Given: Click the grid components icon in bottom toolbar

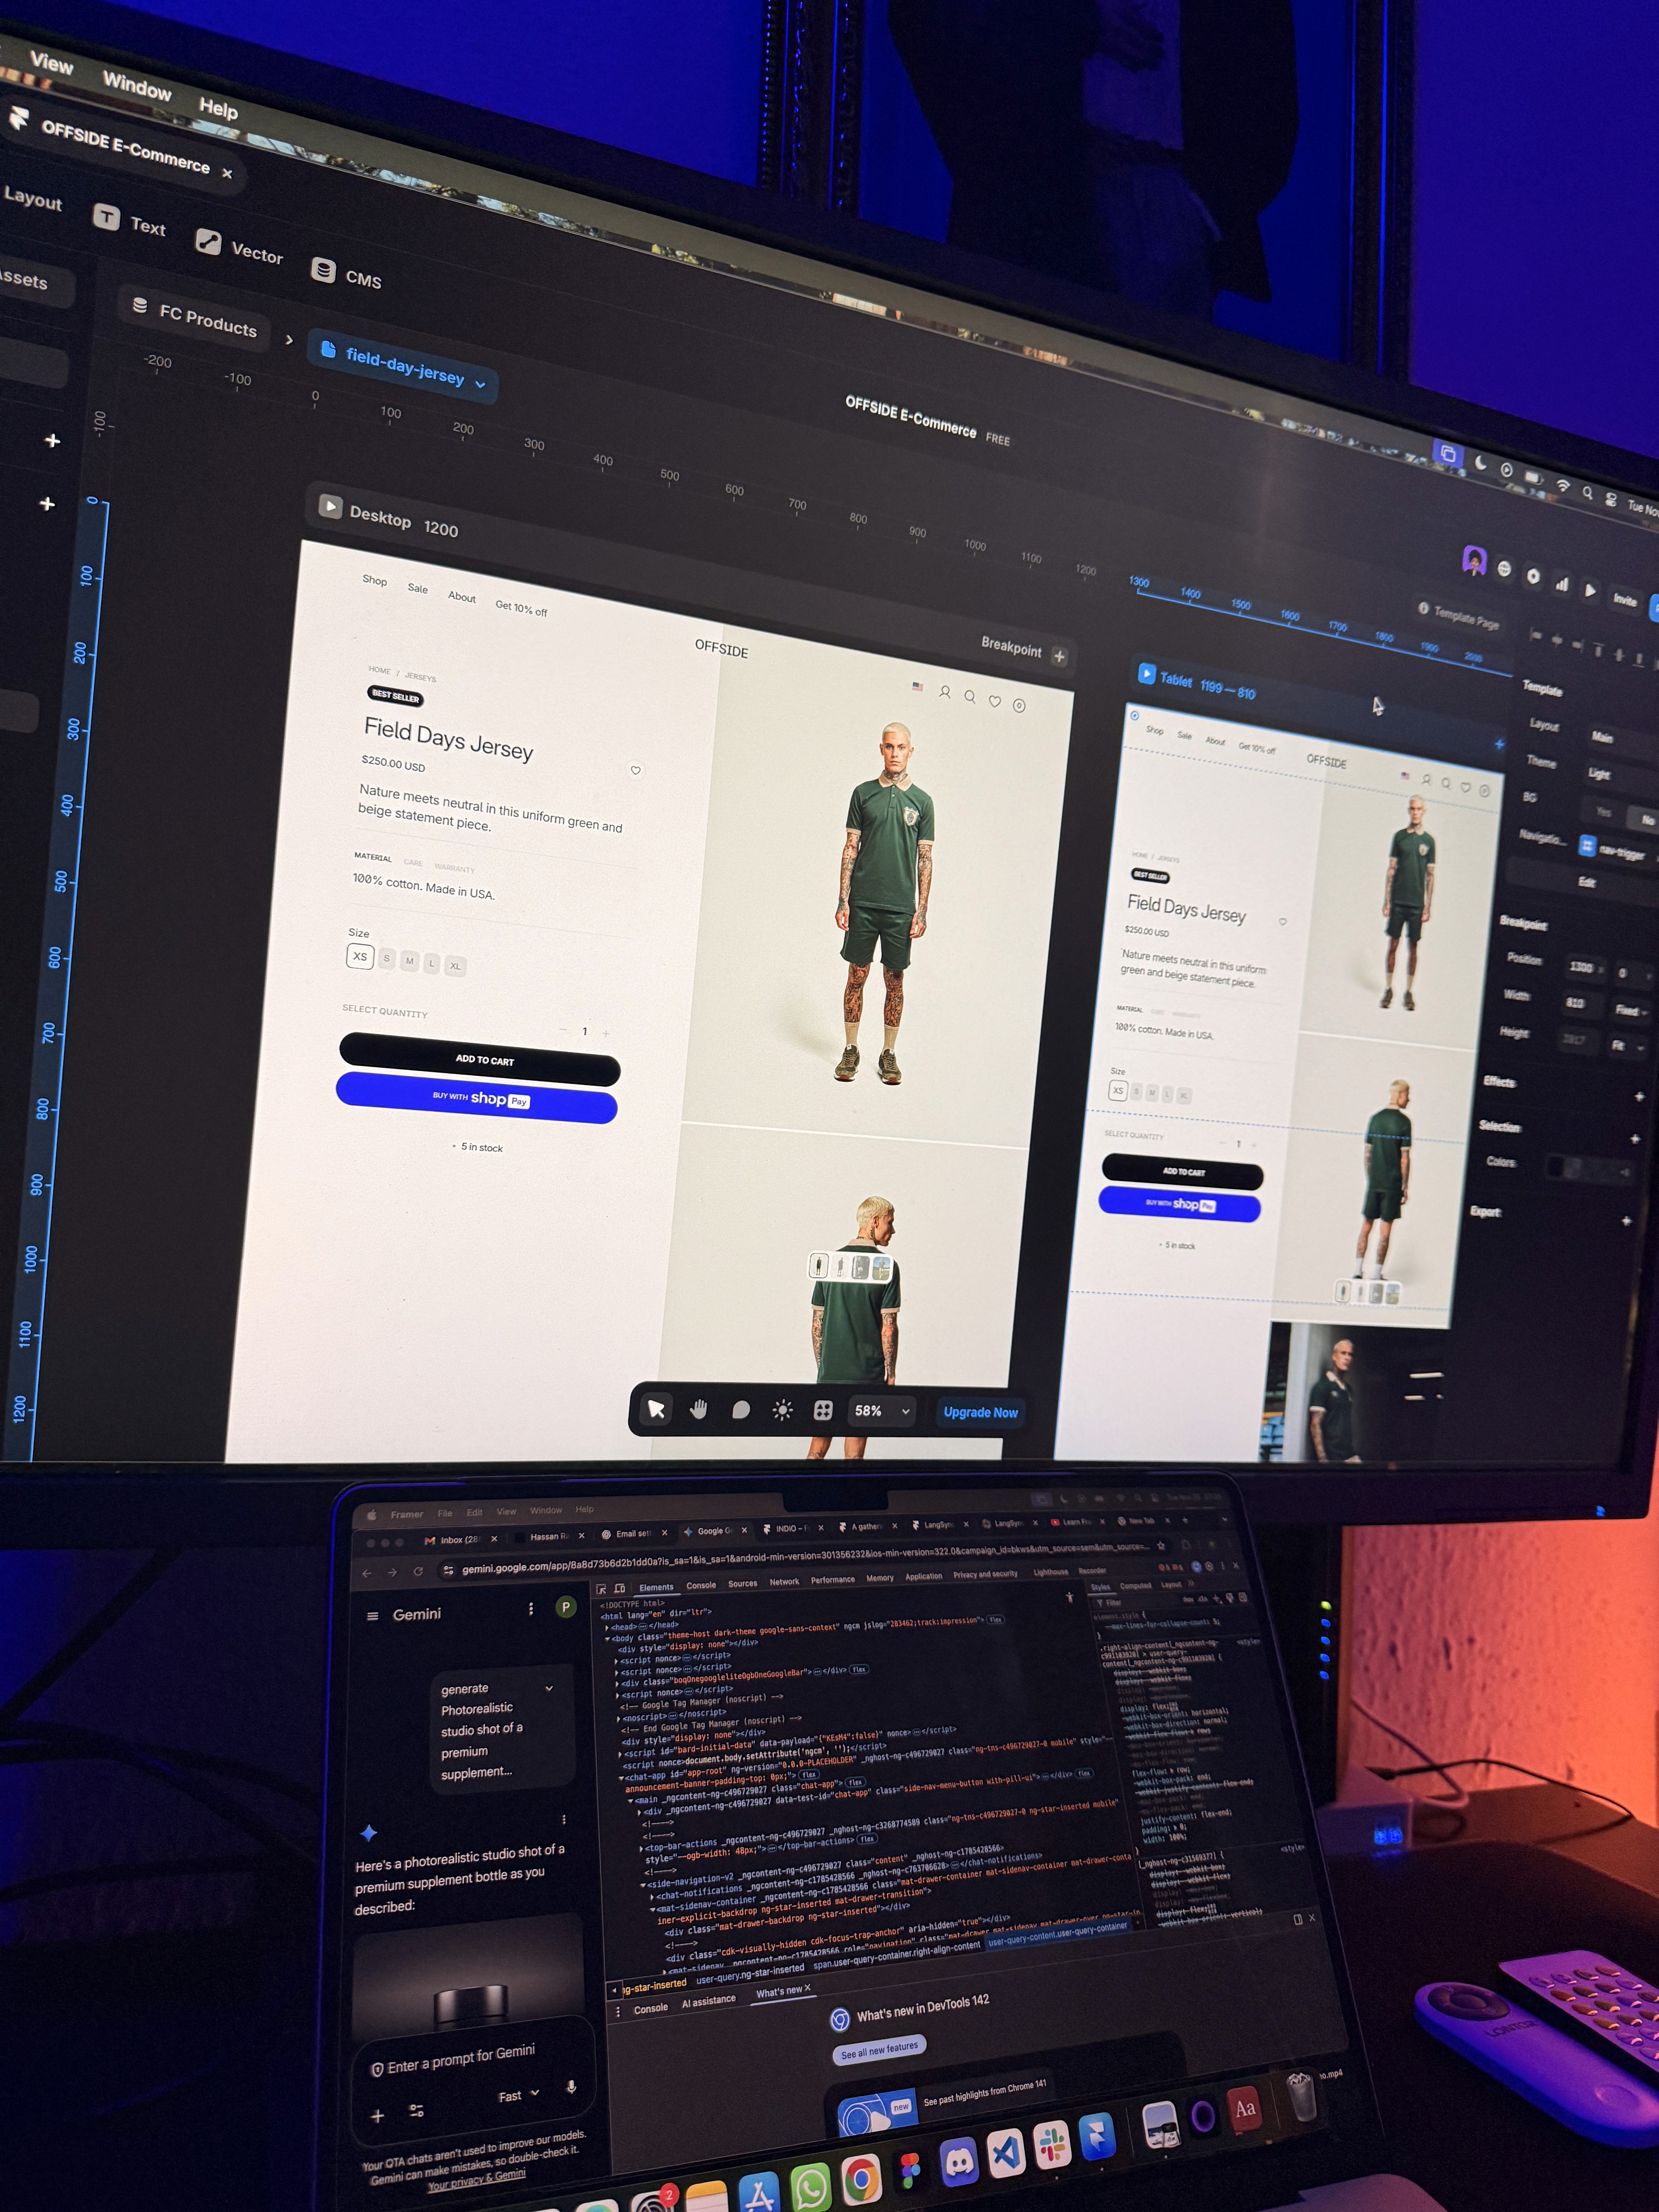Looking at the screenshot, I should (x=823, y=1410).
